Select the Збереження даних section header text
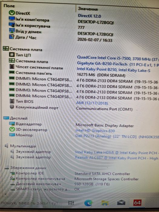The width and height of the screenshot is (159, 212). click(28, 168)
